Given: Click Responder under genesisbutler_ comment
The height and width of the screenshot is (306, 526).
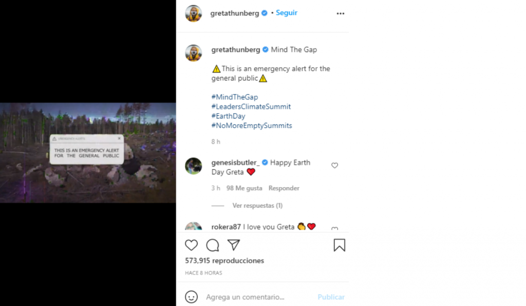Looking at the screenshot, I should click(284, 188).
